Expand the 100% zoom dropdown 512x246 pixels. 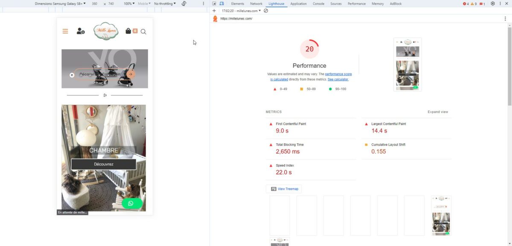click(128, 3)
